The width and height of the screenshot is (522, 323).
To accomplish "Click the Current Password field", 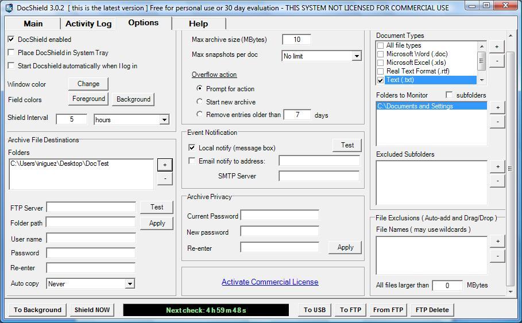I will [x=280, y=215].
